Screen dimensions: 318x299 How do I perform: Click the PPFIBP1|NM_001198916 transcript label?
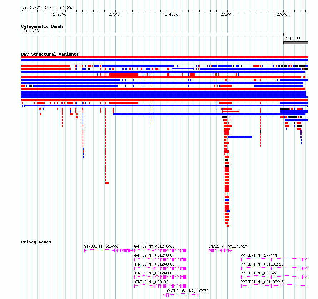(262, 264)
